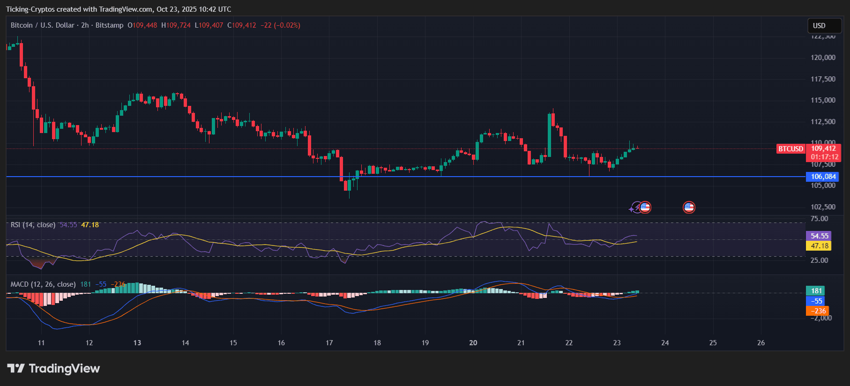Image resolution: width=850 pixels, height=386 pixels.
Task: Click the blue 106,084 price line label
Action: [x=823, y=177]
